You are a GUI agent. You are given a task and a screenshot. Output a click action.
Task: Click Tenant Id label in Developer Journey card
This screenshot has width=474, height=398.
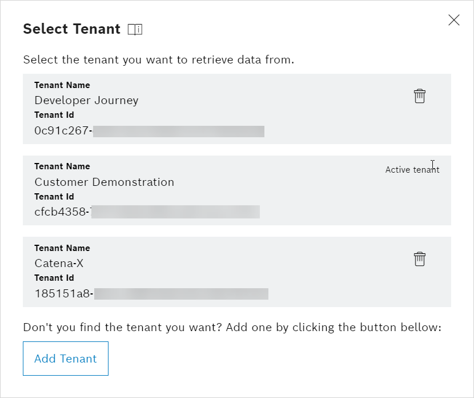pyautogui.click(x=54, y=115)
